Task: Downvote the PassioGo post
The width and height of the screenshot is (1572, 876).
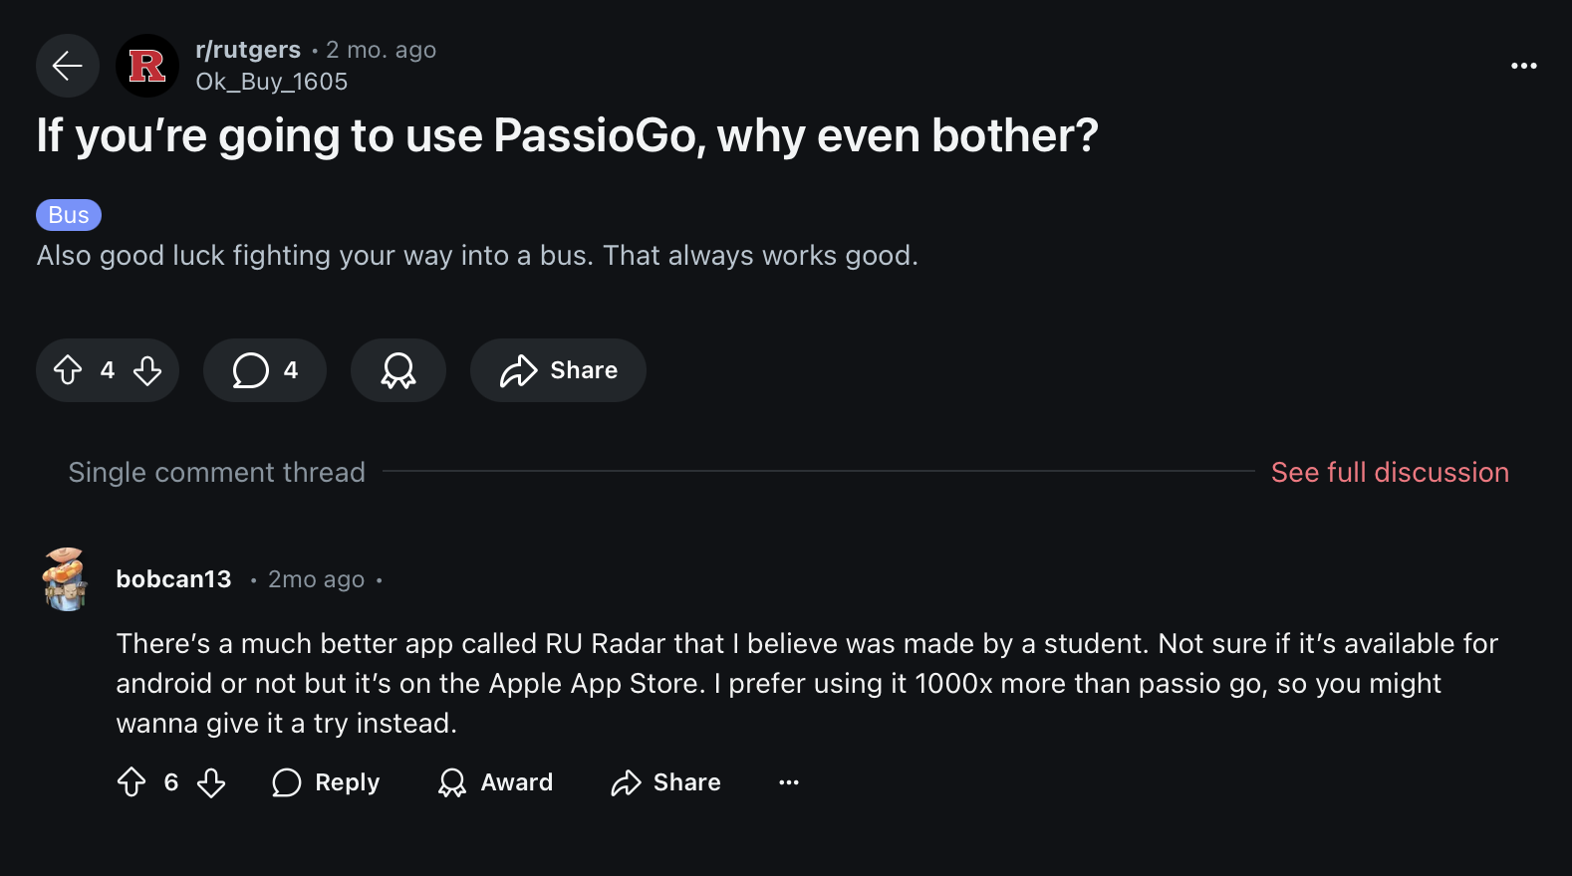Action: (x=147, y=370)
